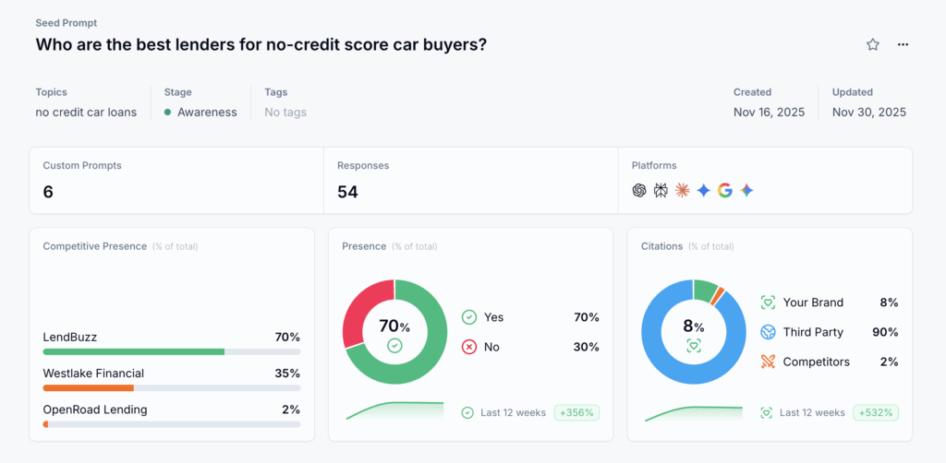Click the Perplexity platform icon
946x463 pixels.
click(x=661, y=190)
